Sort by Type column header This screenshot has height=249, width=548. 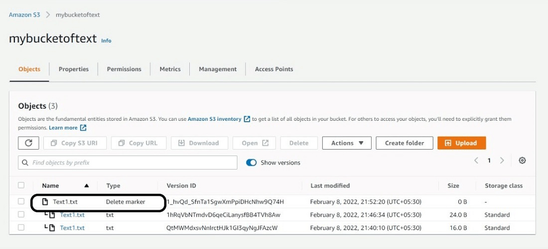[x=113, y=186]
